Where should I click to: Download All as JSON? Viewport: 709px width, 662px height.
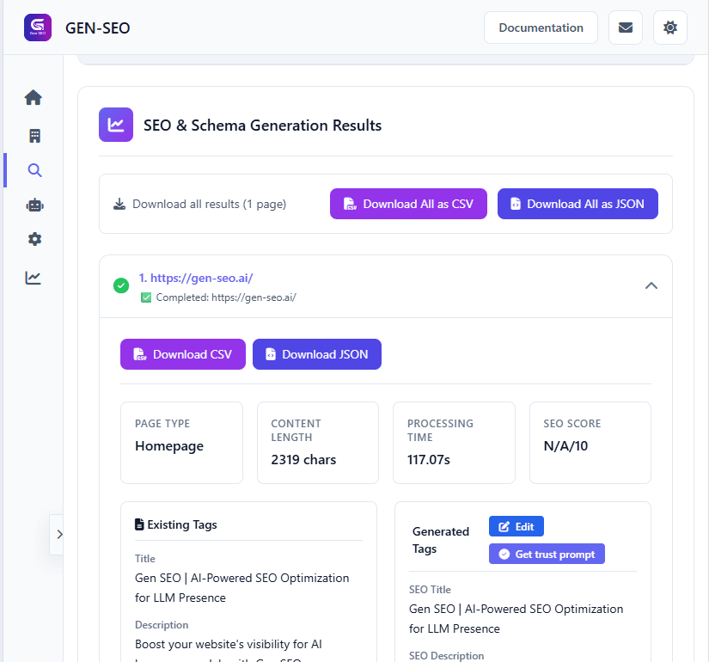[578, 204]
